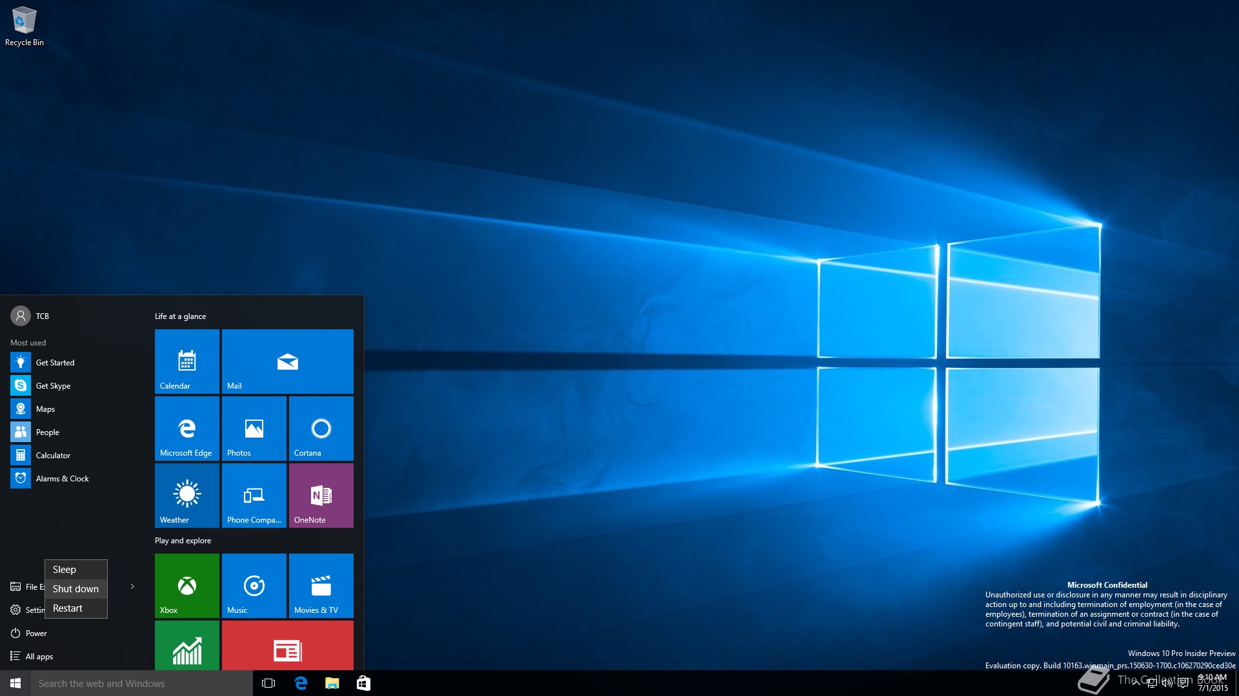The height and width of the screenshot is (696, 1239).
Task: Launch Get Skype from Most used
Action: [74, 385]
